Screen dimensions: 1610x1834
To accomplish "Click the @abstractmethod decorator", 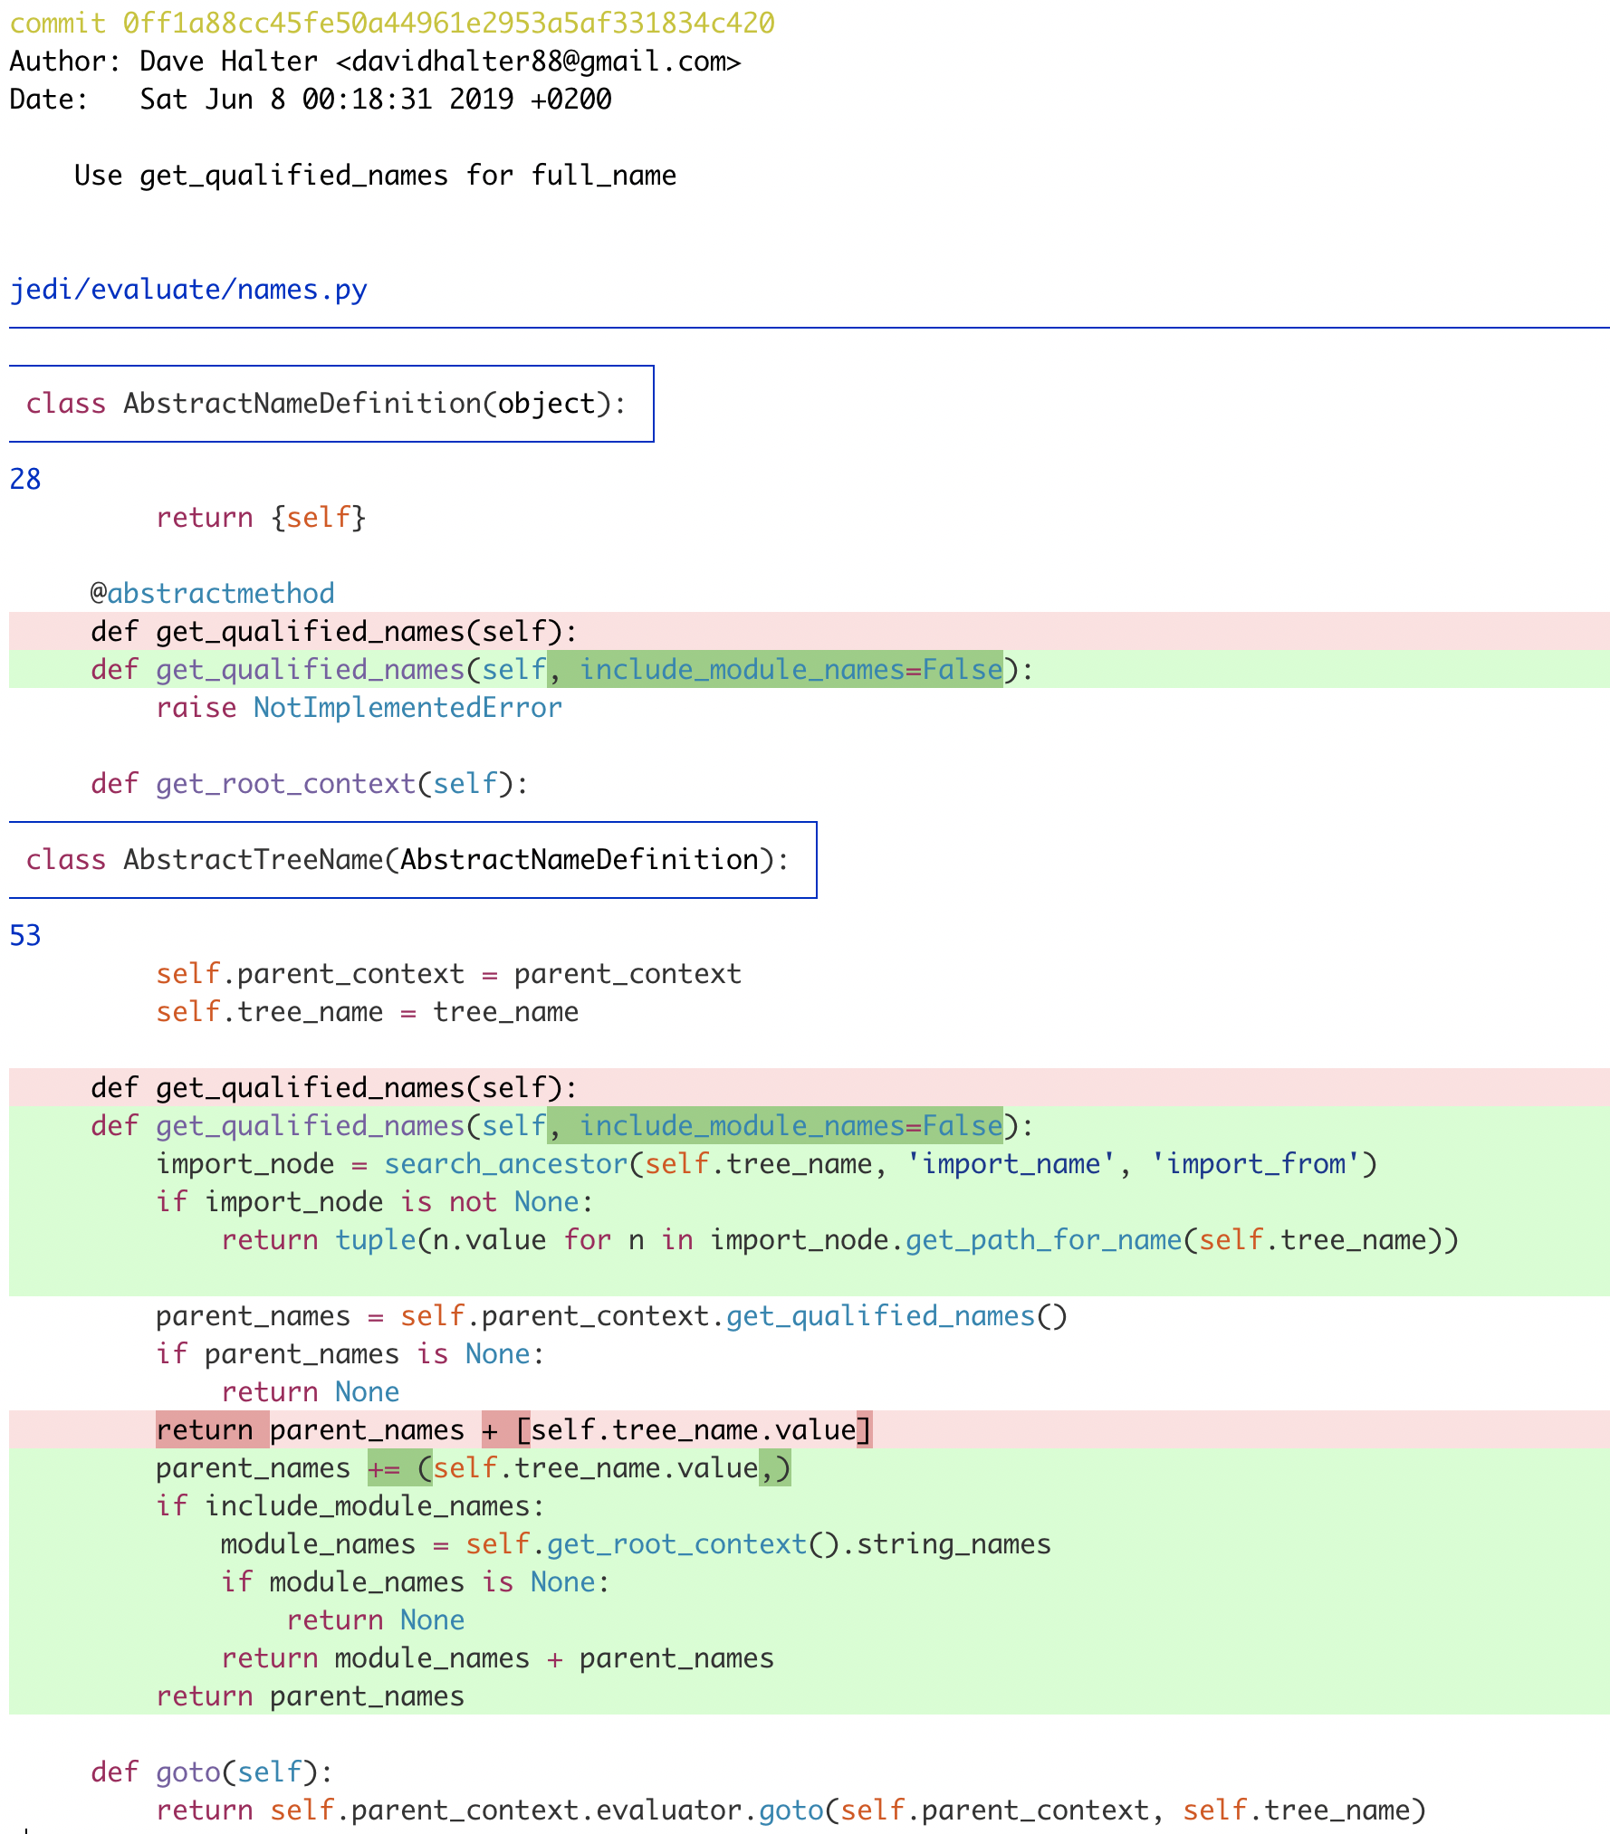I will [210, 592].
